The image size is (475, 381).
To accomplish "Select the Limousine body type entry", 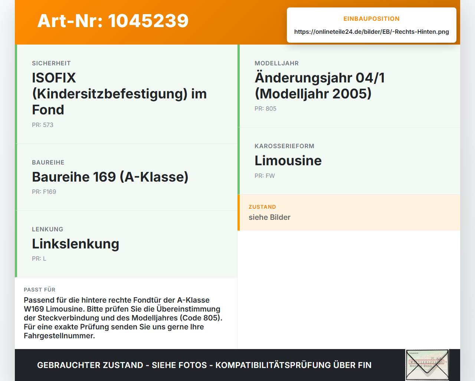I will 349,161.
